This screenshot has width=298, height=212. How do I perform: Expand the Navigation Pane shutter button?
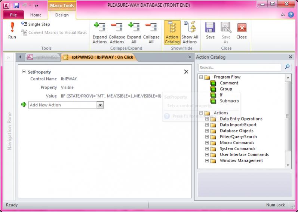point(9,58)
